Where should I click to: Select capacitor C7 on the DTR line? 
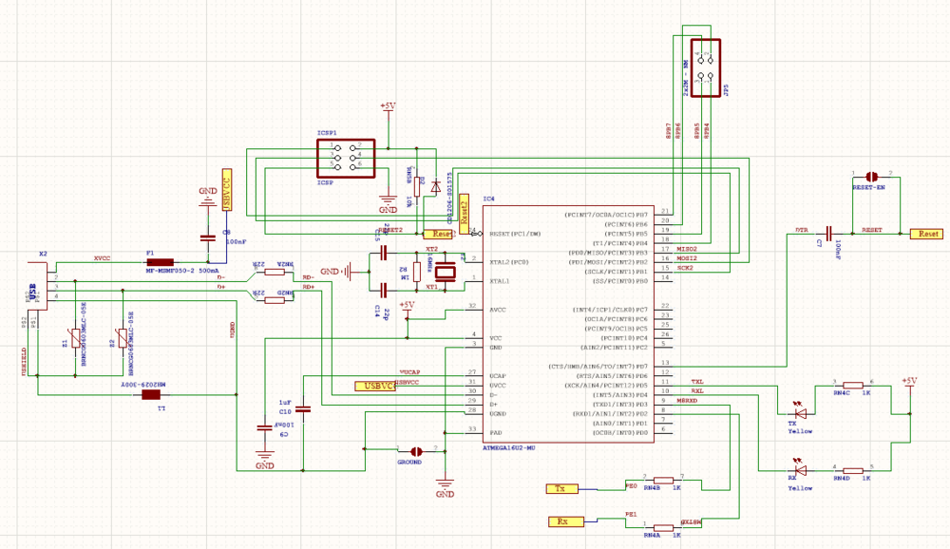829,232
